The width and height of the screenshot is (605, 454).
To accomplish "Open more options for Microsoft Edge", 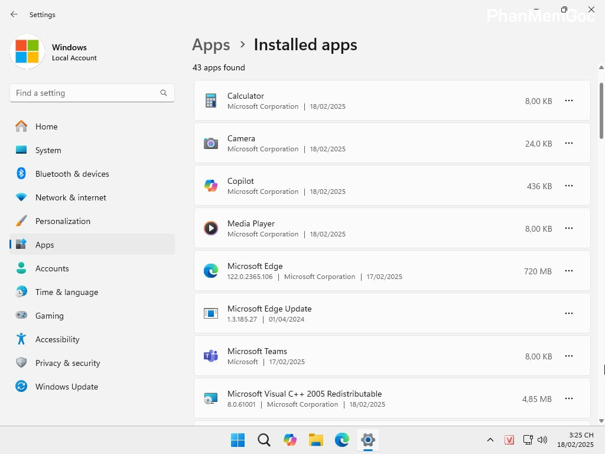I will (568, 271).
